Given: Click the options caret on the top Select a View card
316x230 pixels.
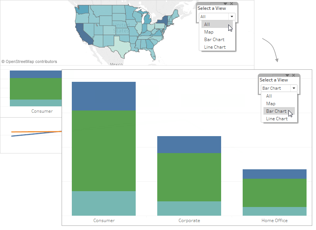Looking at the screenshot, I should 225,3.
